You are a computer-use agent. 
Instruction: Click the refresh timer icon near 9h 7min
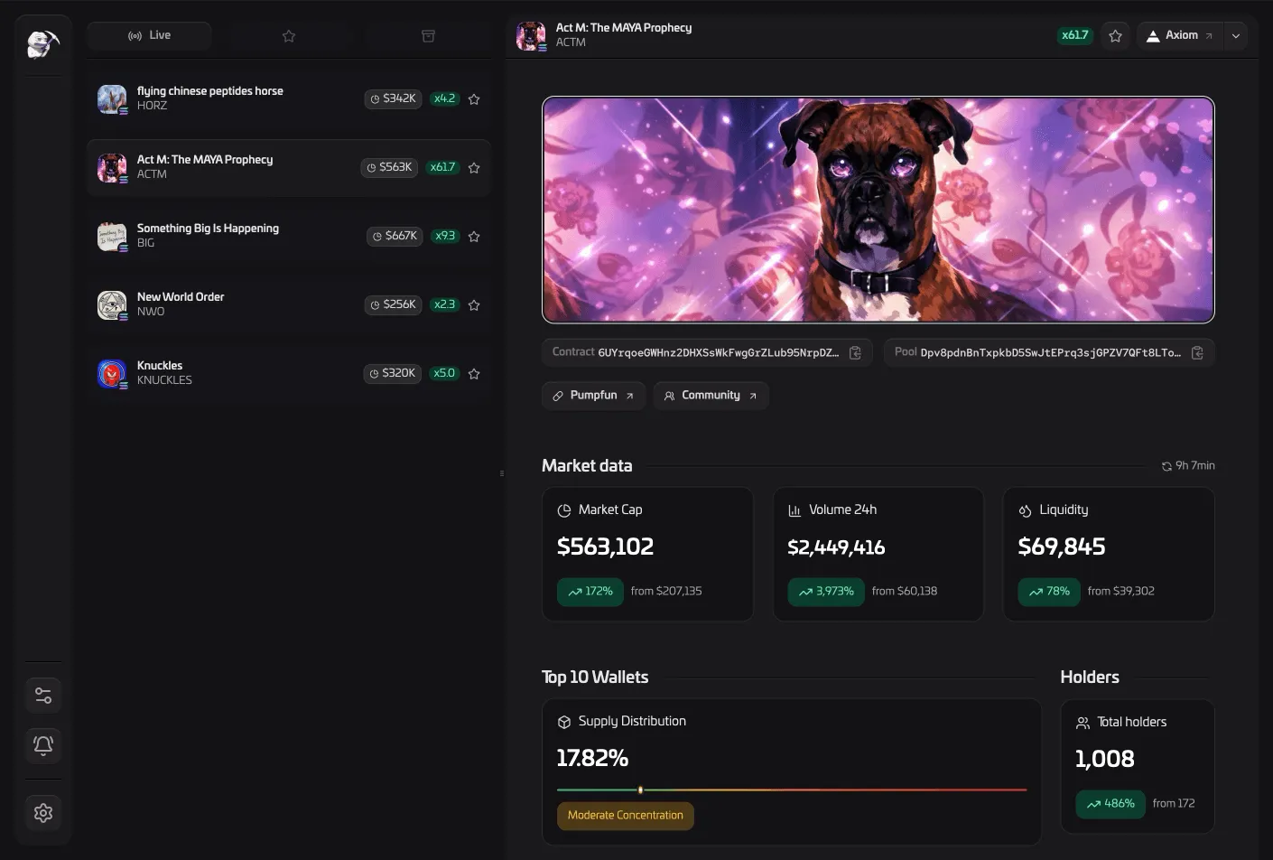pos(1166,465)
